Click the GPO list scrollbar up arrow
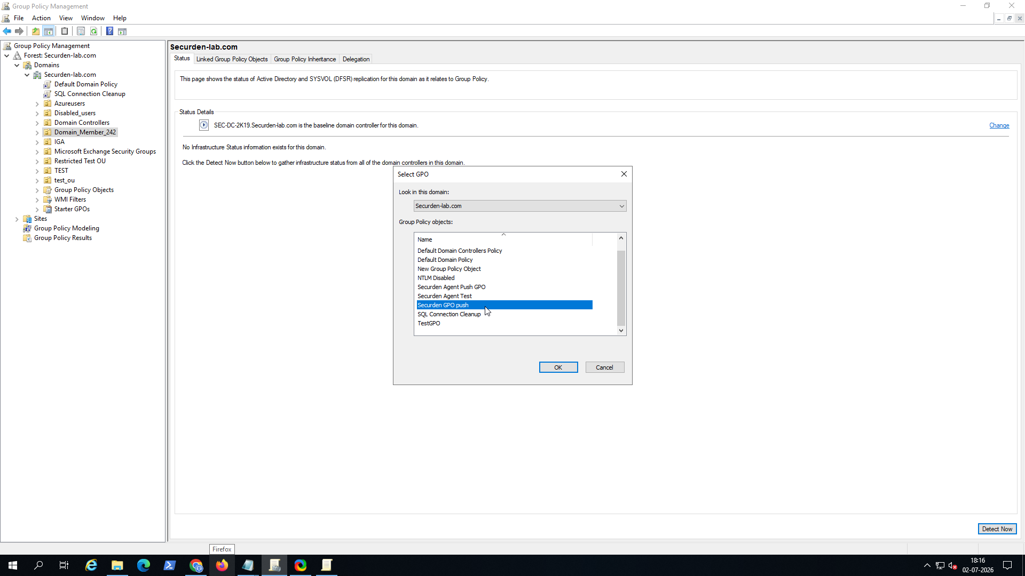1025x576 pixels. coord(621,238)
